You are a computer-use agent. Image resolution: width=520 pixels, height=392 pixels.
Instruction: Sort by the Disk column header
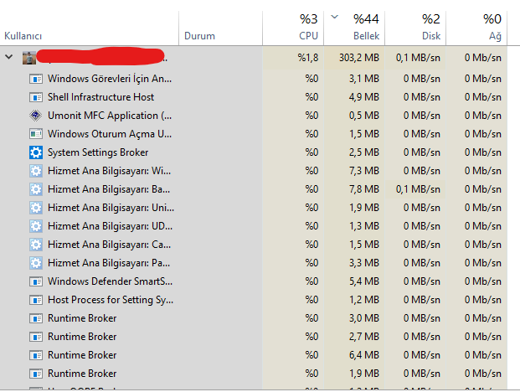pos(415,28)
